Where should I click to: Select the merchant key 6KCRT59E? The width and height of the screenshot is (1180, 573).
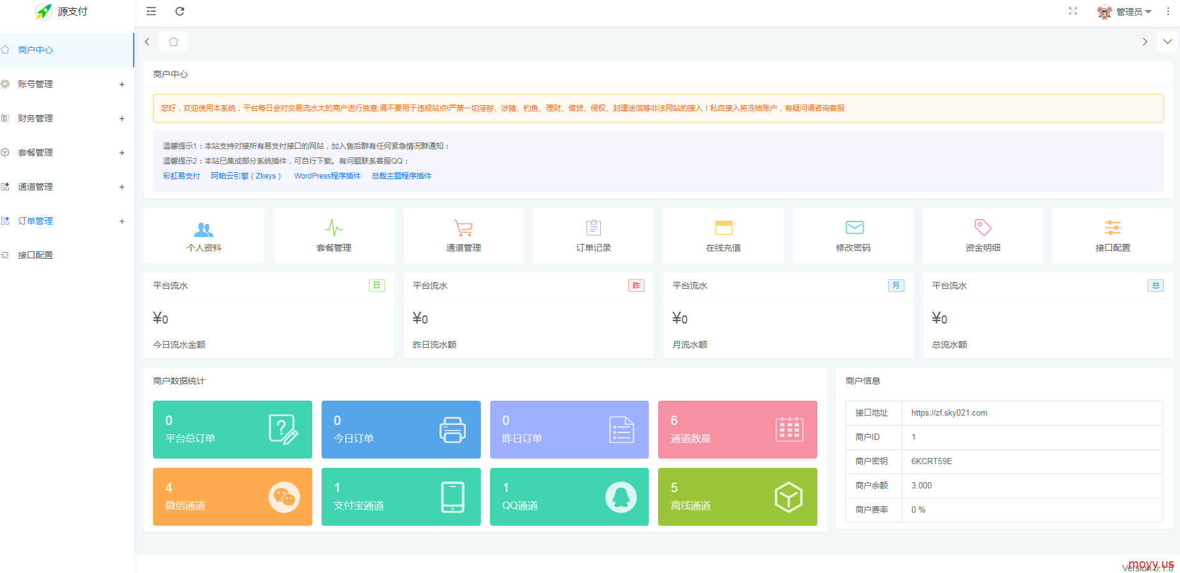[x=932, y=462]
